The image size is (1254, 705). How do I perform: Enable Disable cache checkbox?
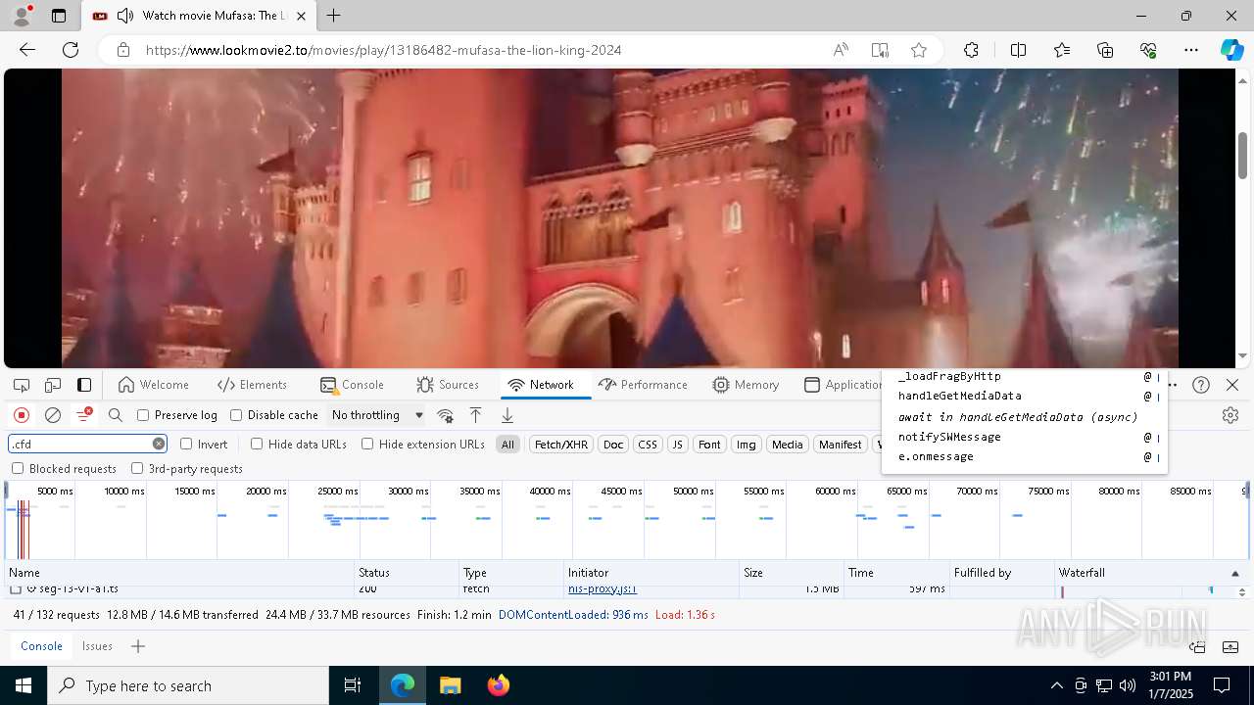click(236, 415)
